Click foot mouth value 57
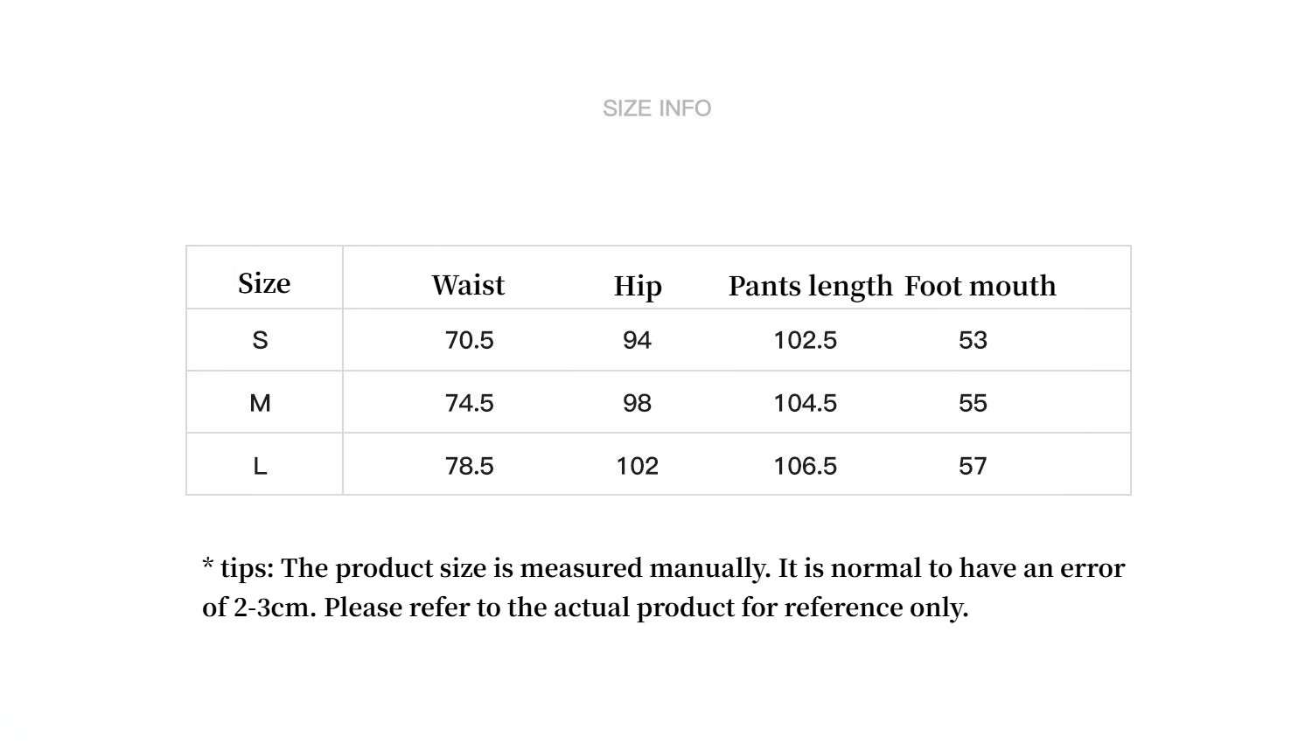1312x750 pixels. click(x=973, y=466)
